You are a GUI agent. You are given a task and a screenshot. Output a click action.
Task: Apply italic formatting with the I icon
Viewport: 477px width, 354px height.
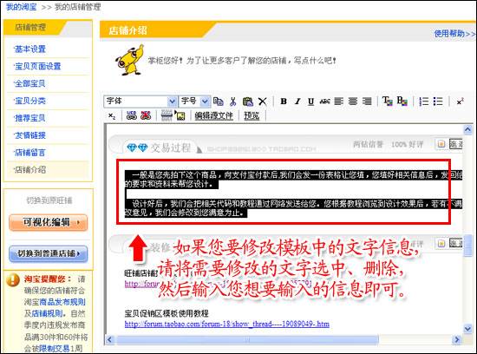point(297,102)
